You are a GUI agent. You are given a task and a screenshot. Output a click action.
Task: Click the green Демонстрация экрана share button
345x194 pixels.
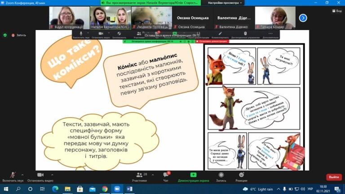[x=194, y=177]
